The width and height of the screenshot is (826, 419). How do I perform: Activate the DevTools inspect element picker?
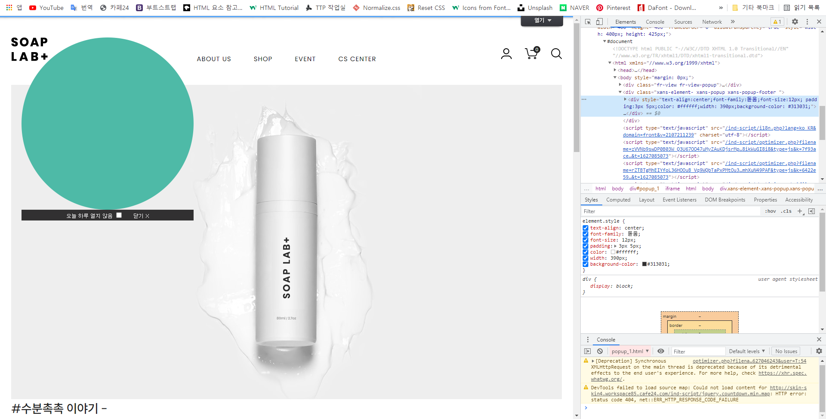[588, 22]
